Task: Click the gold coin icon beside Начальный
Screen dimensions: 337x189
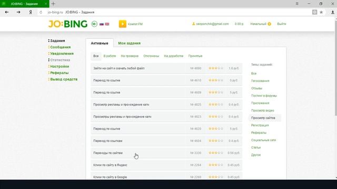Action: [x=269, y=24]
